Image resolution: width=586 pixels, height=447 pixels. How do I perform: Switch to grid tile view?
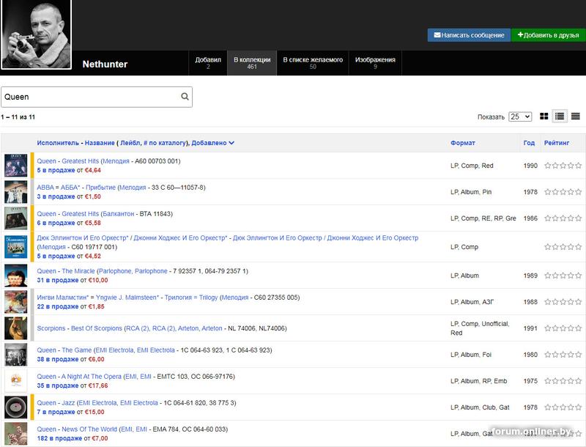tap(544, 117)
